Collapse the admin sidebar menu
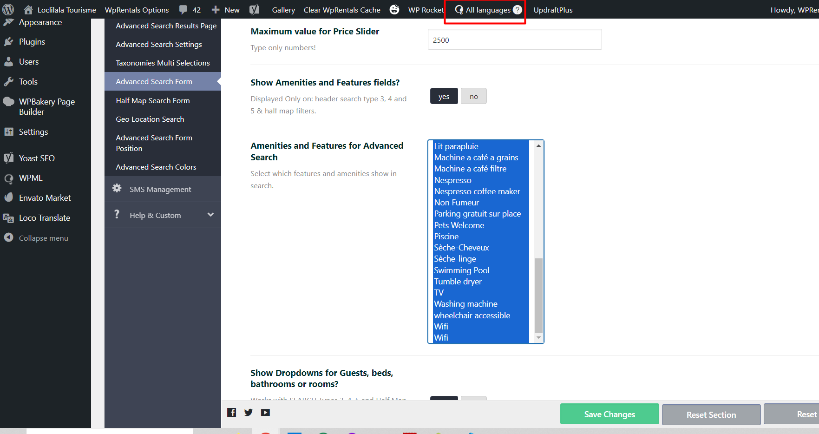The height and width of the screenshot is (434, 819). point(43,238)
